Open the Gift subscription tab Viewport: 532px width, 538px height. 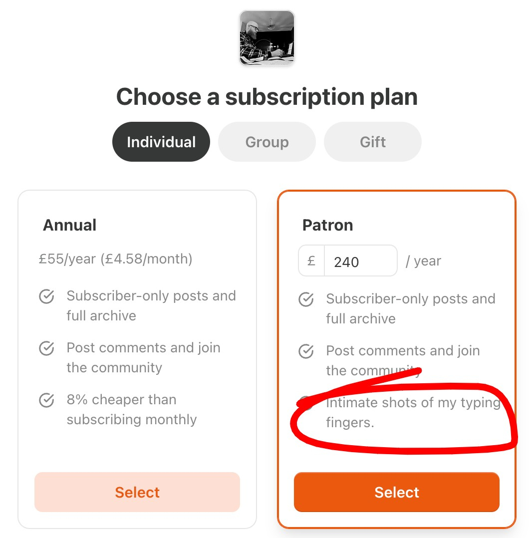pos(373,142)
